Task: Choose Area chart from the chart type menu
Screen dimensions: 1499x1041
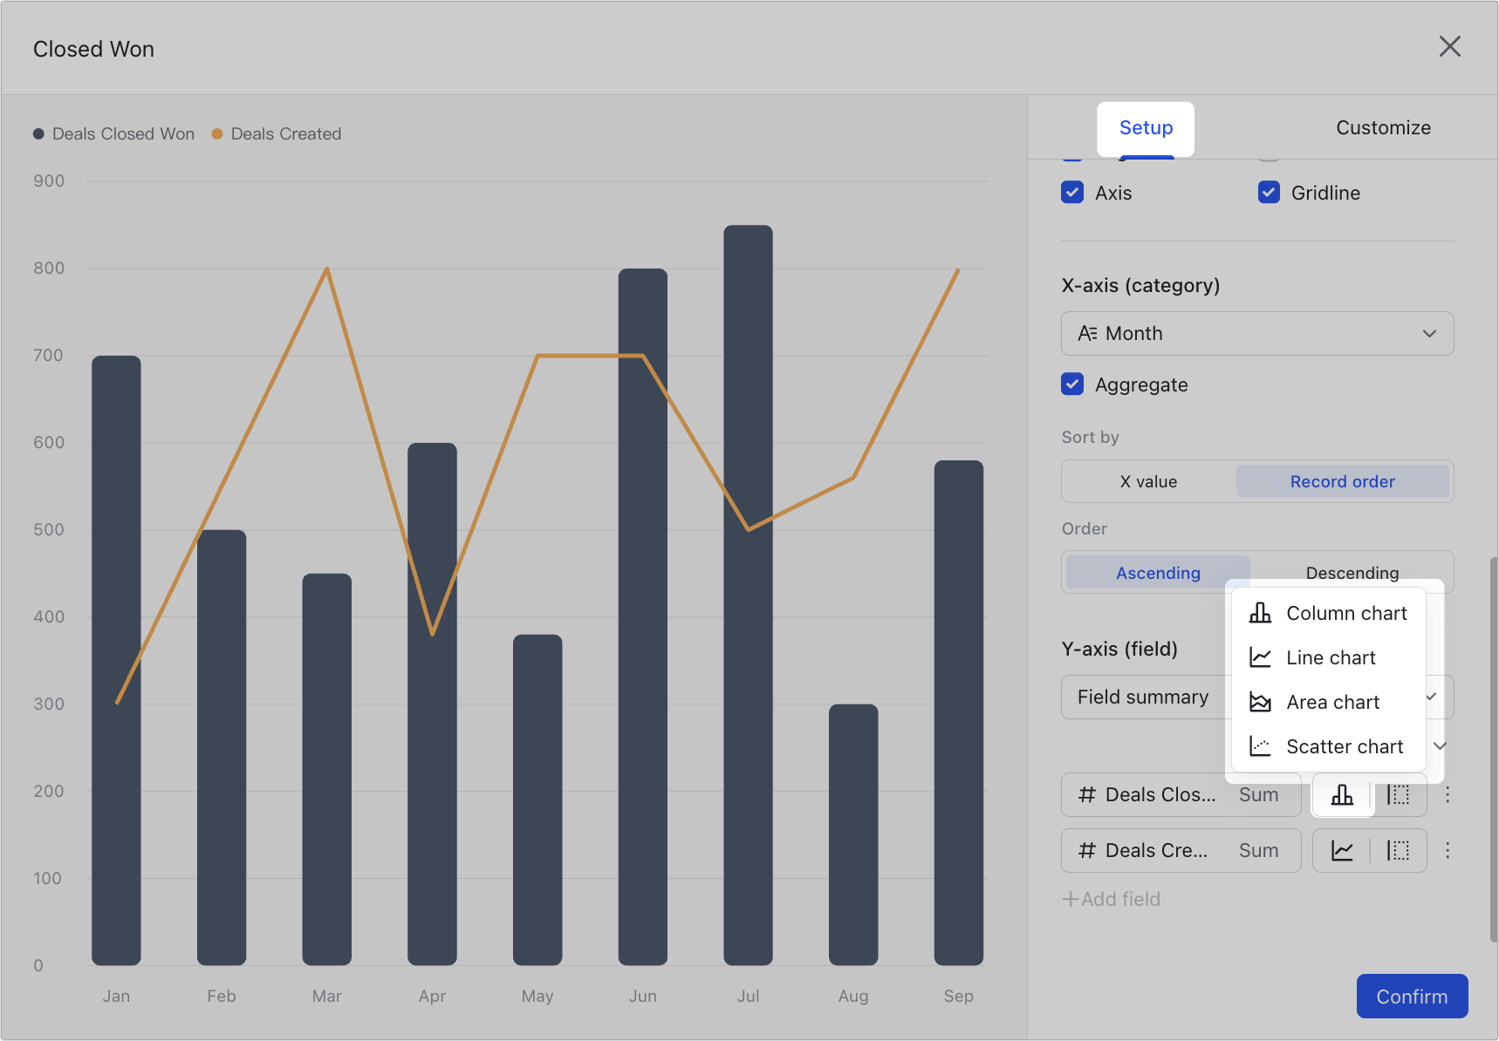Action: [1332, 702]
